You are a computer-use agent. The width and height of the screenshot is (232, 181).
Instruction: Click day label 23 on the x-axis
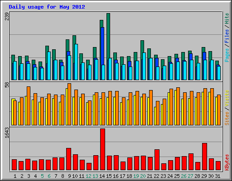click(x=163, y=176)
